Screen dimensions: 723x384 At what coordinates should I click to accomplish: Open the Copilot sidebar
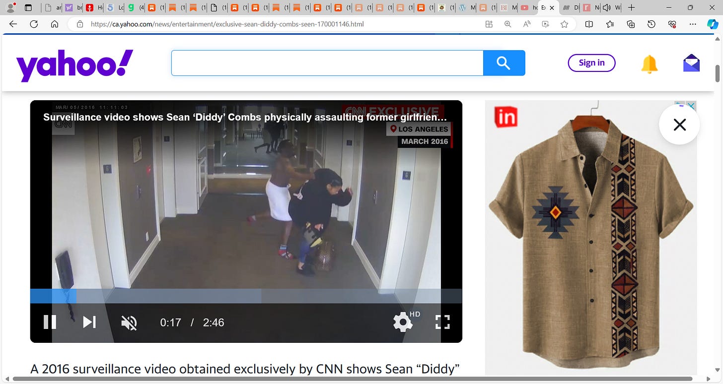click(713, 24)
